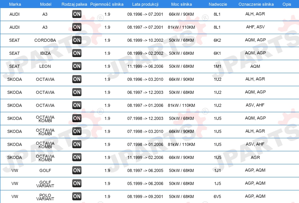Click VW brand cell in the Polo Variant row
Viewport: 299px width, 203px height.
pos(15,196)
